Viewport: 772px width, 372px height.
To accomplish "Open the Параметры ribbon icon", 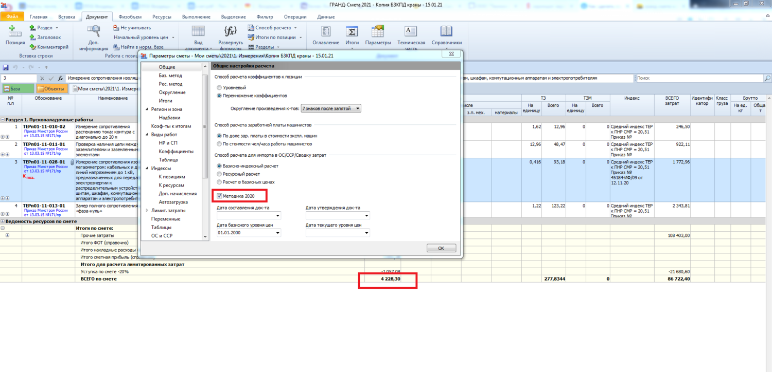I will click(378, 32).
